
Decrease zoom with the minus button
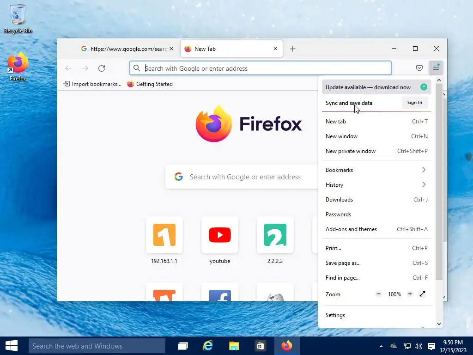379,294
